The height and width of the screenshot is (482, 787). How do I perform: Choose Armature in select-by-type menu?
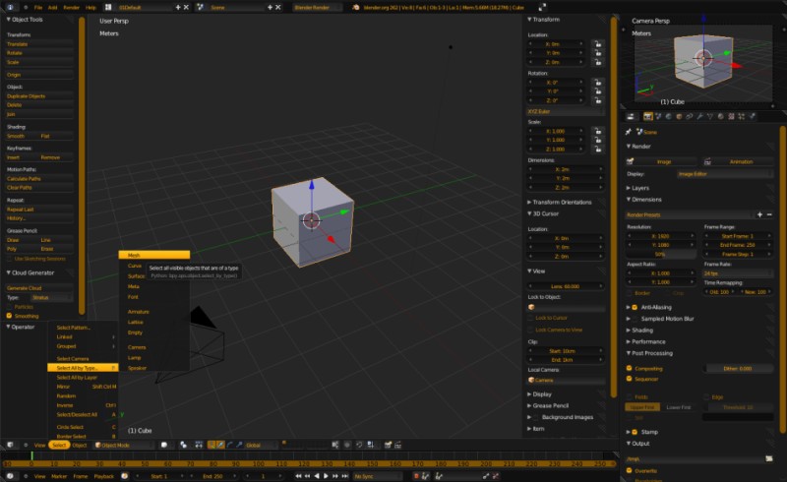coord(154,312)
